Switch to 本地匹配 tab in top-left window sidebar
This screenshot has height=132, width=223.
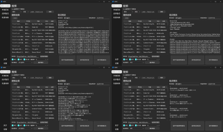point(5,9)
